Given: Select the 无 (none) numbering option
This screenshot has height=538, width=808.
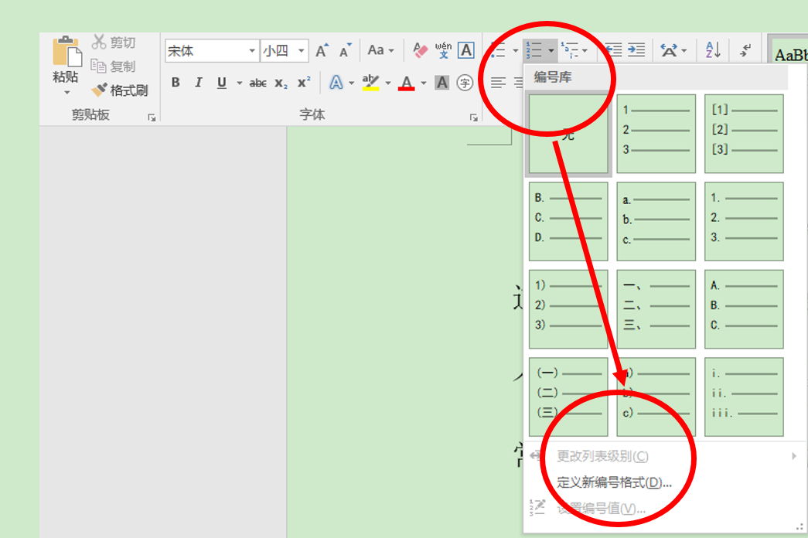Looking at the screenshot, I should pos(568,134).
